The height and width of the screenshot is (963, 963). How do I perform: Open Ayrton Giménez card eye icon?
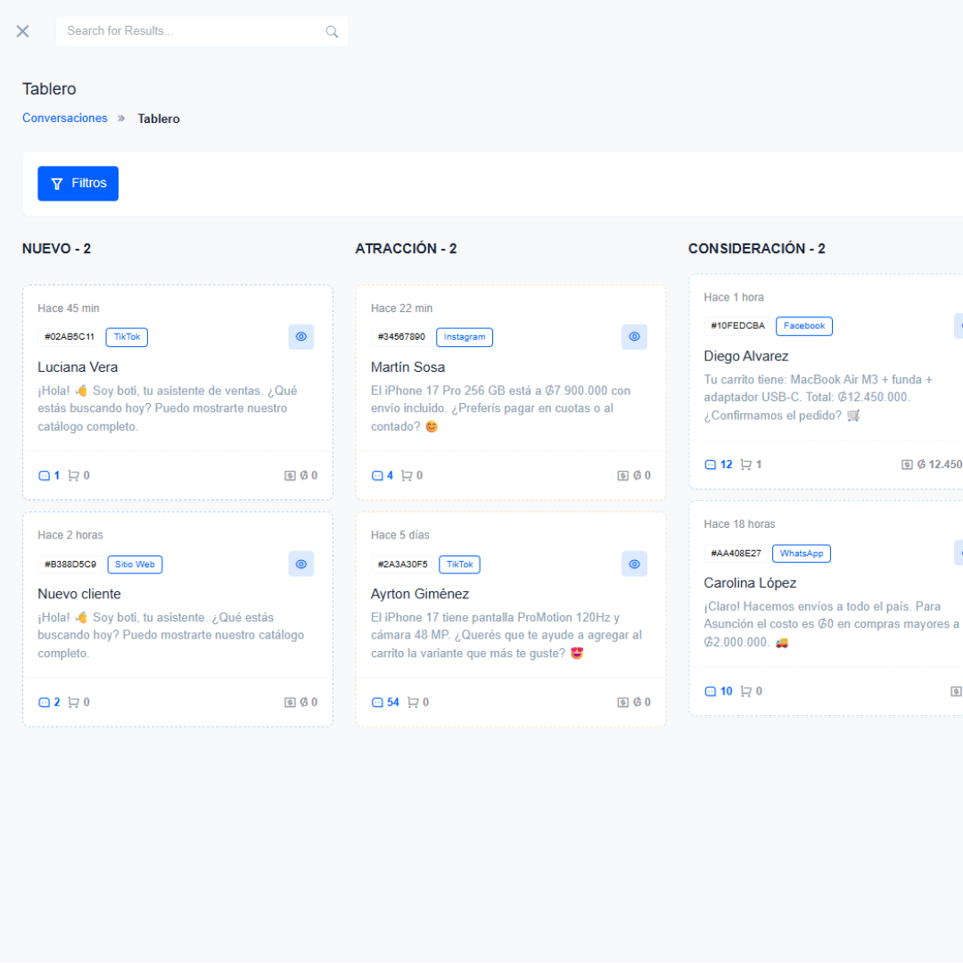click(x=635, y=564)
